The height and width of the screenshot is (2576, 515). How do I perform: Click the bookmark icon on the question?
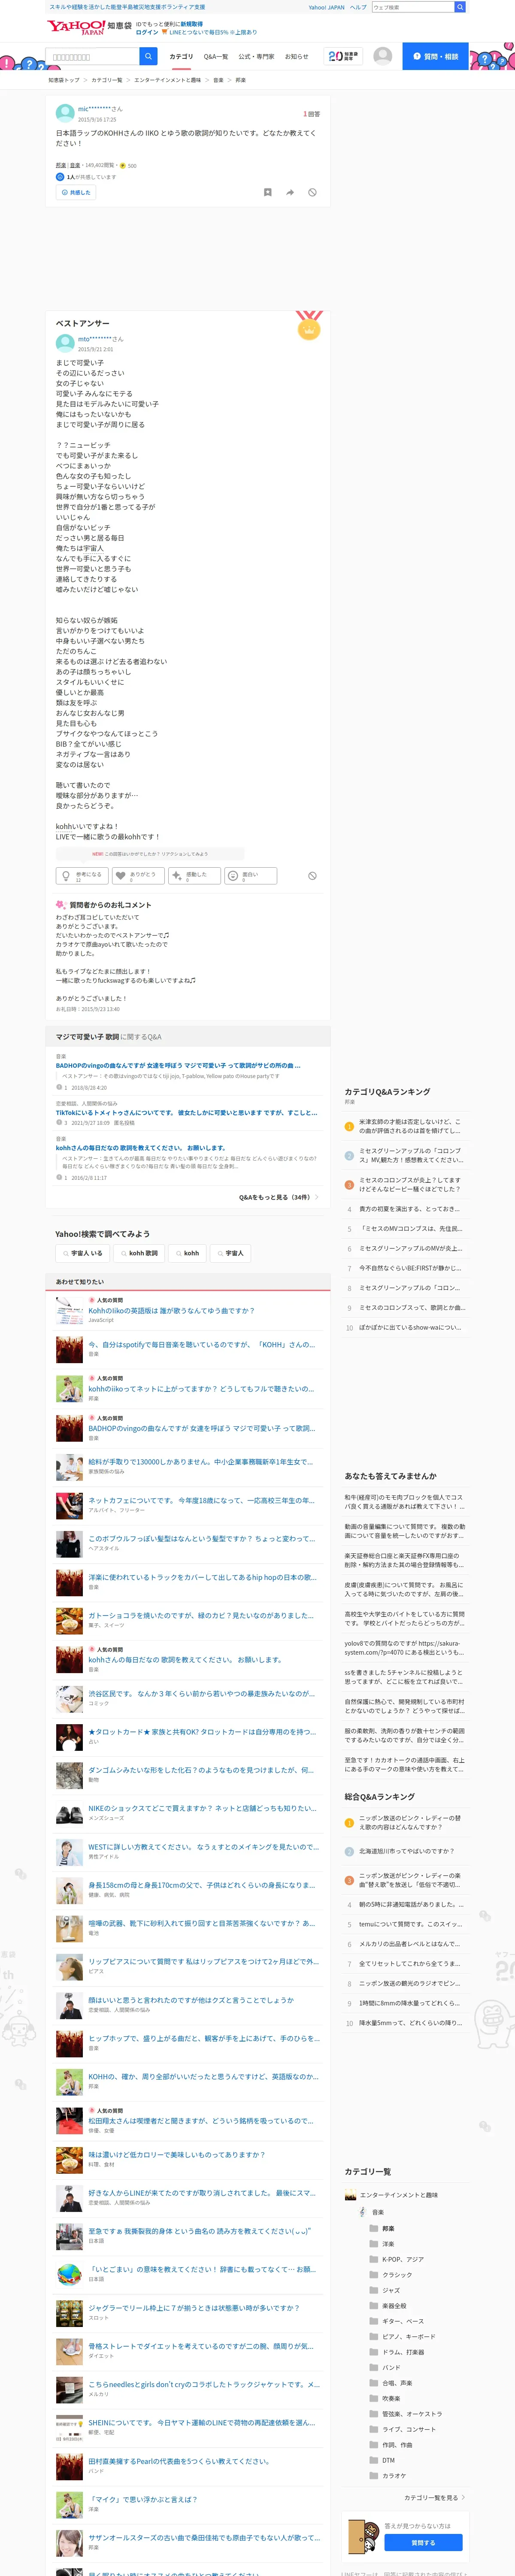pos(267,192)
